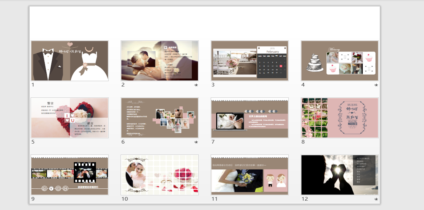Image resolution: width=424 pixels, height=210 pixels.
Task: Select slide 6 photo collage thumbnail
Action: coord(160,118)
